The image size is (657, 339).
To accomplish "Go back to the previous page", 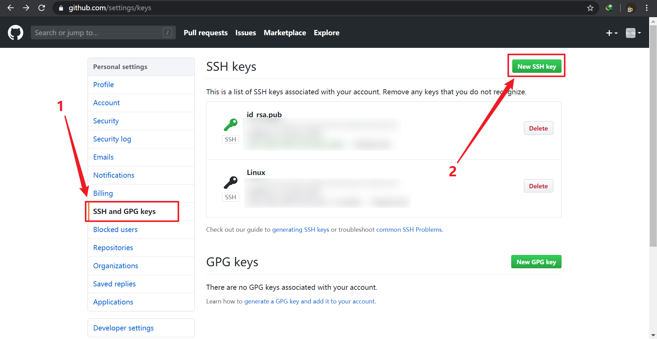I will tap(11, 8).
